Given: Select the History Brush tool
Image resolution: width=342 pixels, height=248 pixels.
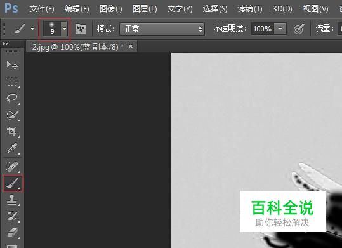Looking at the screenshot, I should [x=12, y=216].
